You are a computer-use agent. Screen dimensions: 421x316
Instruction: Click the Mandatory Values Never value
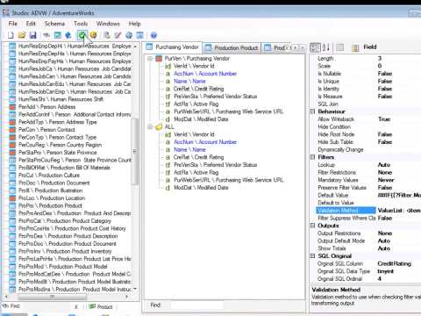coord(386,180)
